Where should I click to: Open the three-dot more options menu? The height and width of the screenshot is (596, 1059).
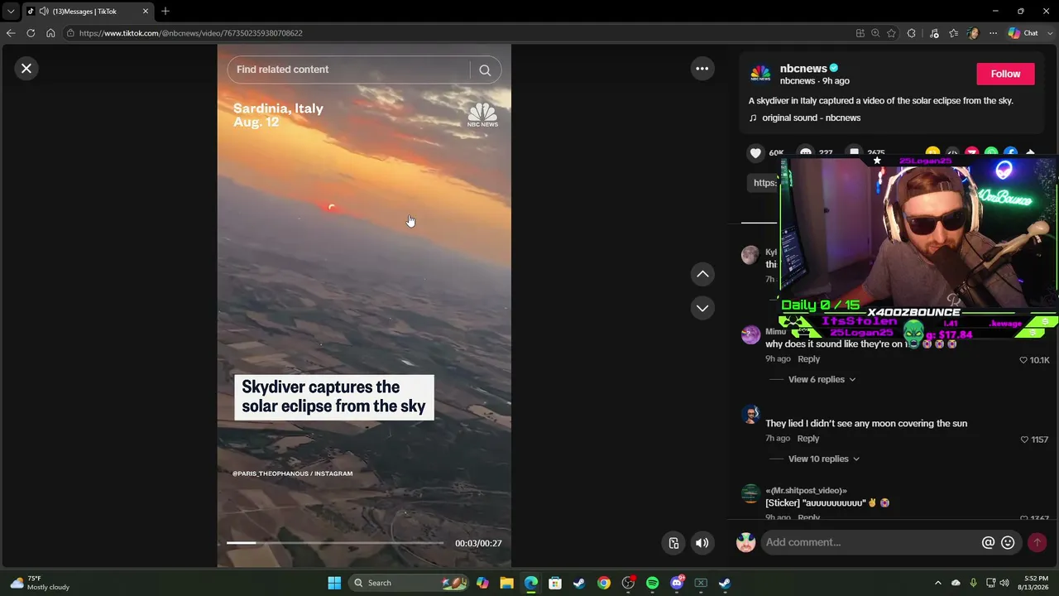click(702, 69)
